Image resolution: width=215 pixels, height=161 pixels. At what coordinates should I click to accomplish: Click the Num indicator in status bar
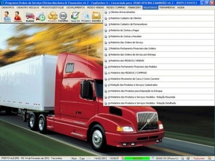pyautogui.click(x=74, y=158)
